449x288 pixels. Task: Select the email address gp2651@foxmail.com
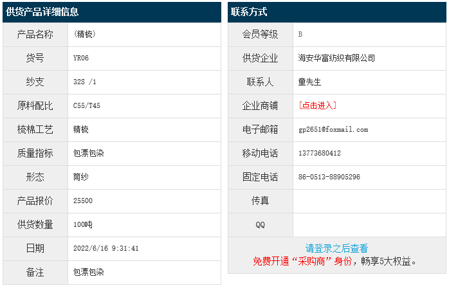point(333,129)
